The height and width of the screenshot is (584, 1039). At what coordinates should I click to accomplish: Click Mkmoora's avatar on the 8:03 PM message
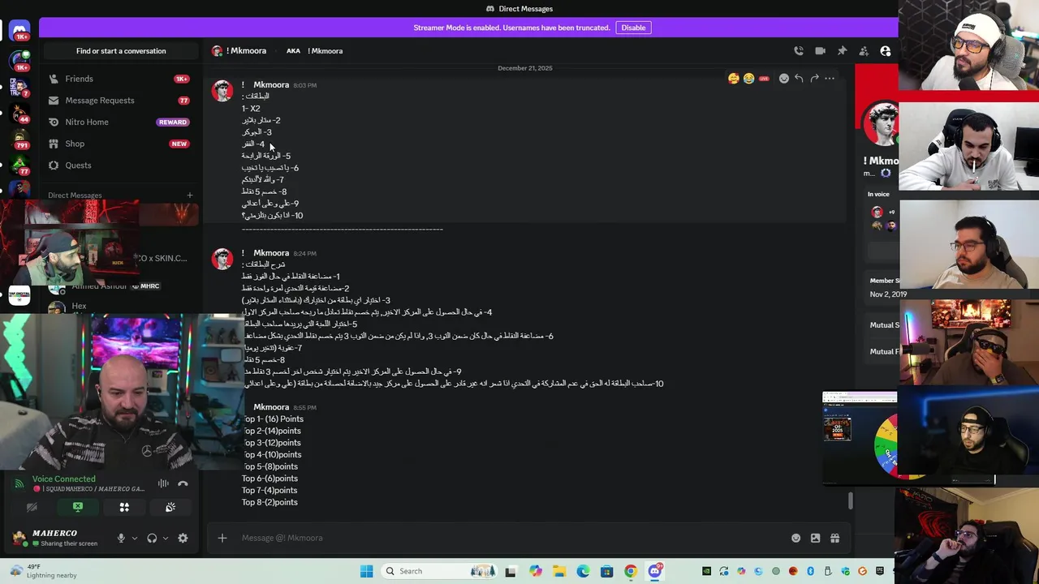point(222,91)
